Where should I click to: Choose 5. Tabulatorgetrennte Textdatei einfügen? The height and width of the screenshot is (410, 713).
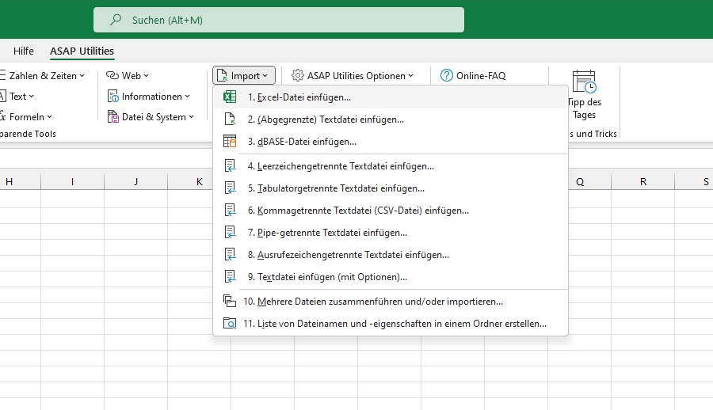[391, 188]
